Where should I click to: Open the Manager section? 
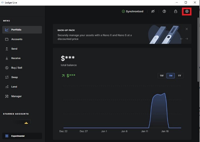tap(22, 96)
